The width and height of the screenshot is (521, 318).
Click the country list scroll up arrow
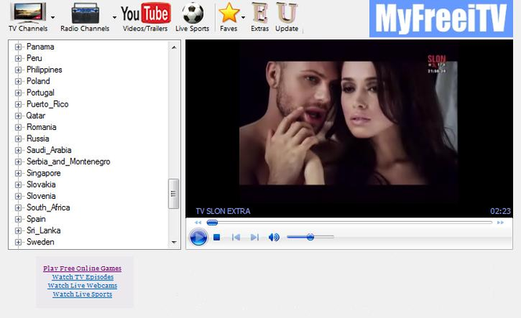(x=174, y=48)
